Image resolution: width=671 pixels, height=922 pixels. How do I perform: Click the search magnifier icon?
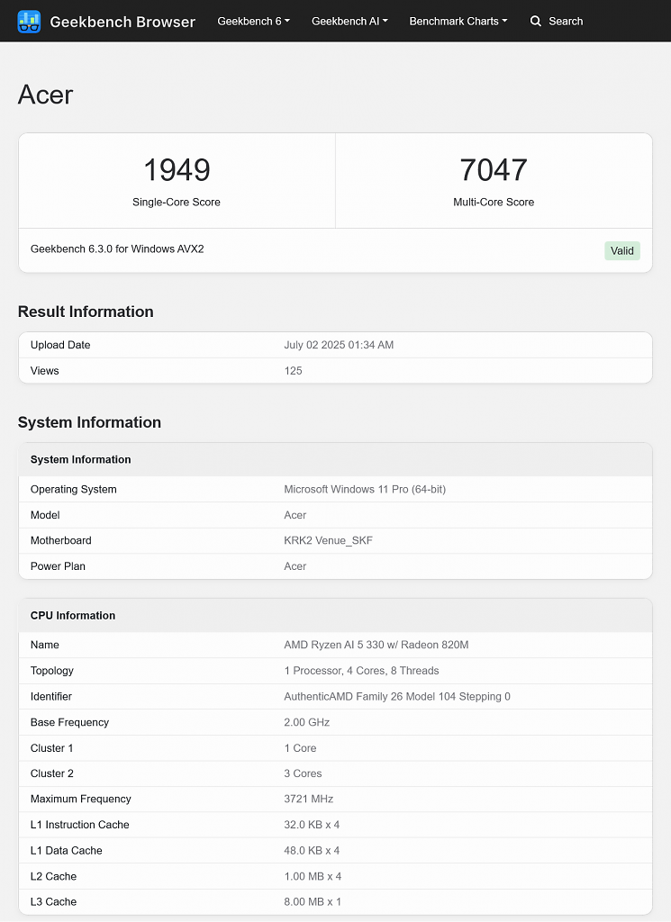pyautogui.click(x=535, y=22)
